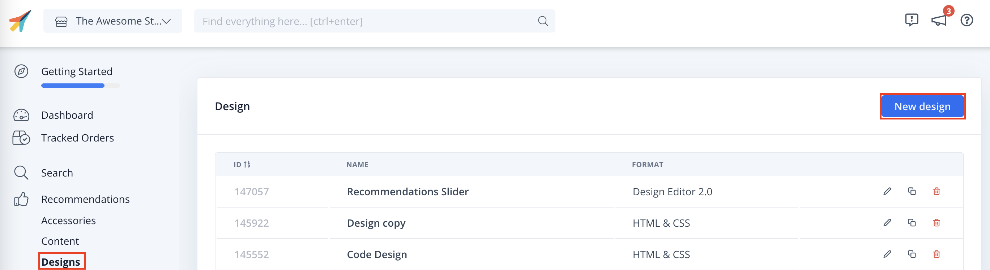Open the feedback speech bubble icon
This screenshot has width=990, height=270.
click(911, 20)
